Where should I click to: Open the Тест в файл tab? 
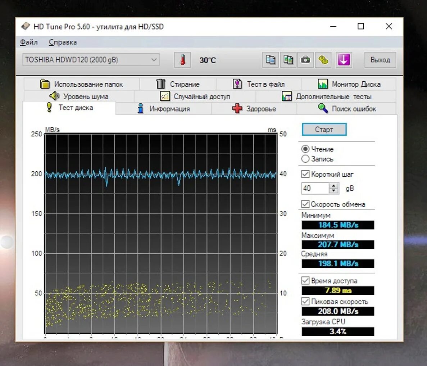click(x=259, y=84)
